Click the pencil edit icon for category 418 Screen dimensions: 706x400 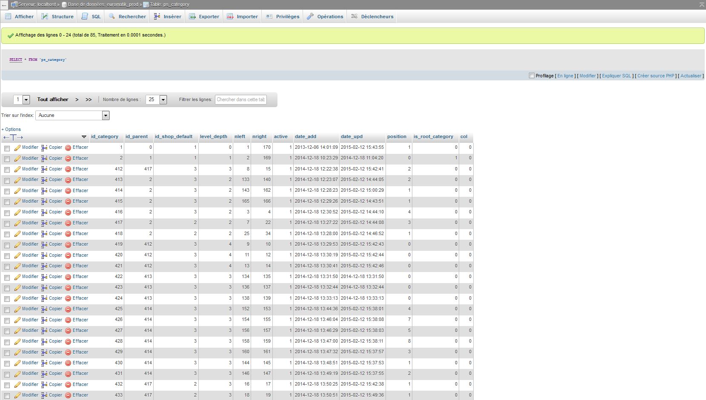17,234
